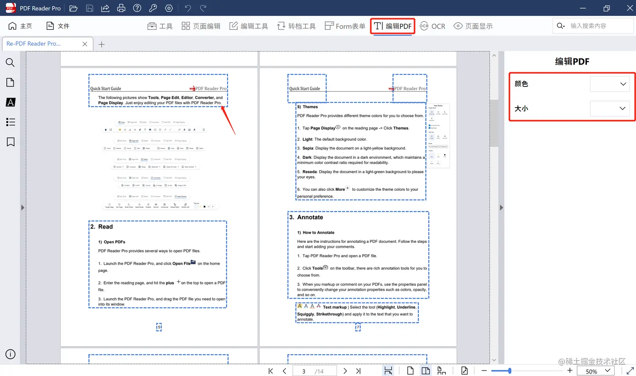
Task: Toggle single page view mode
Action: [x=410, y=370]
